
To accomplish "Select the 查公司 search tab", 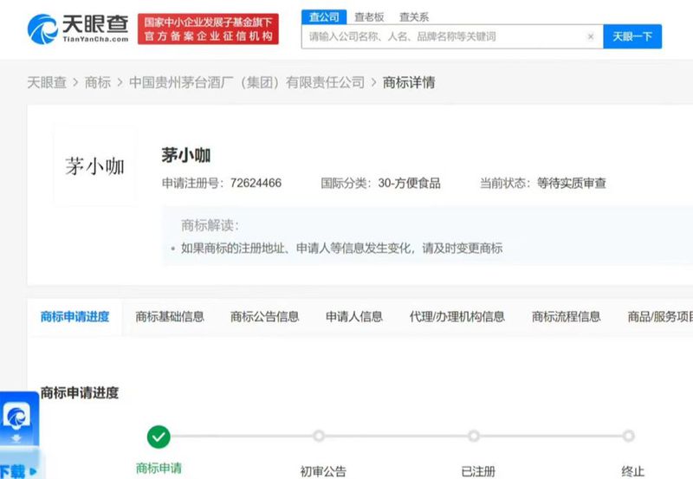I will [x=324, y=16].
